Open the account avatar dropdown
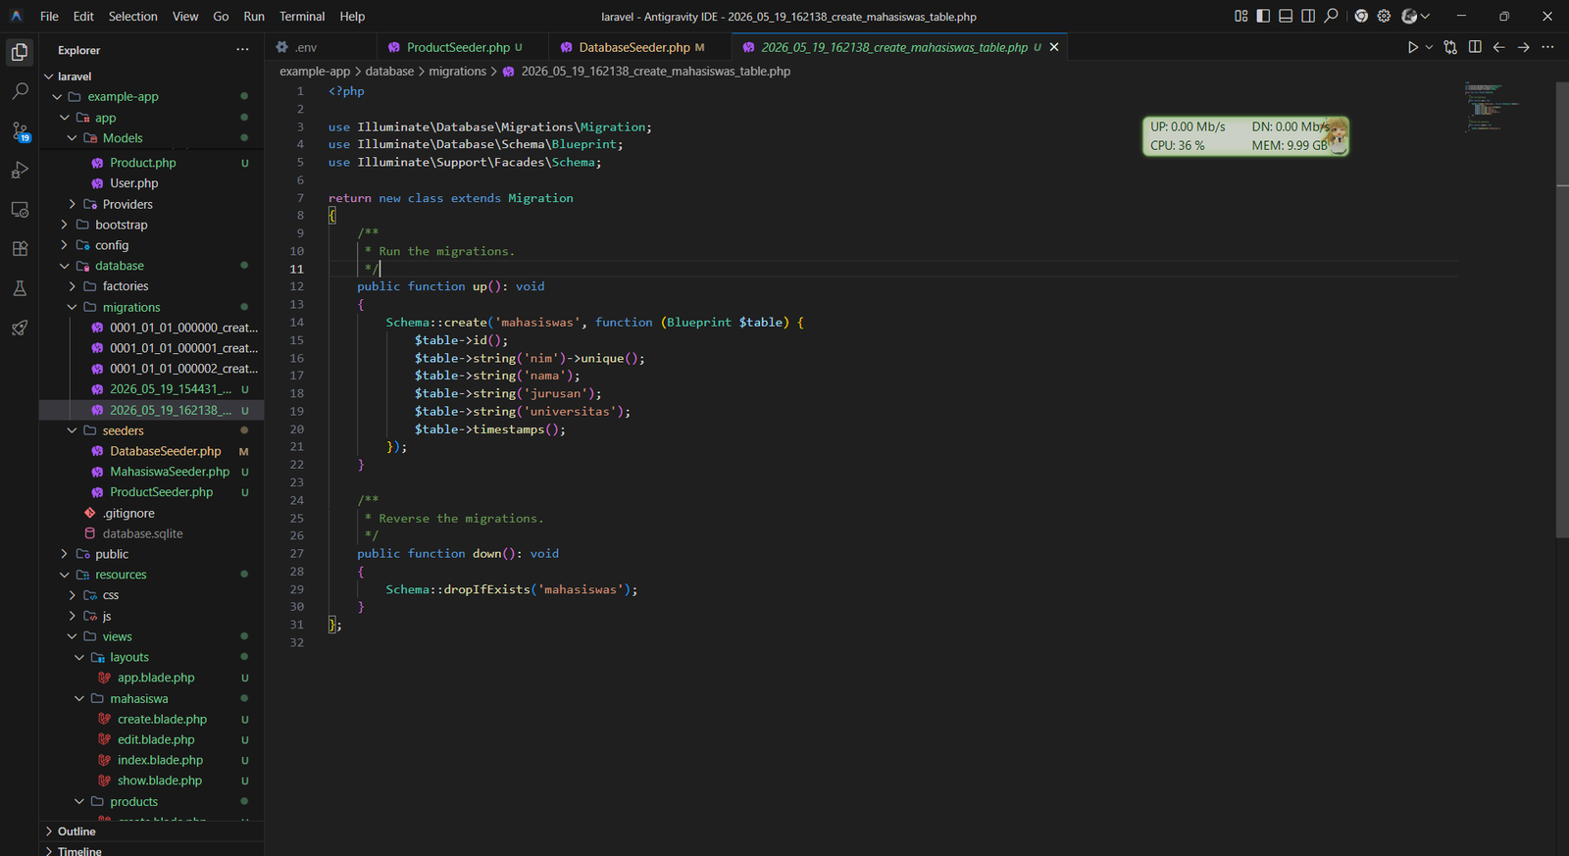The height and width of the screenshot is (856, 1569). coord(1415,16)
